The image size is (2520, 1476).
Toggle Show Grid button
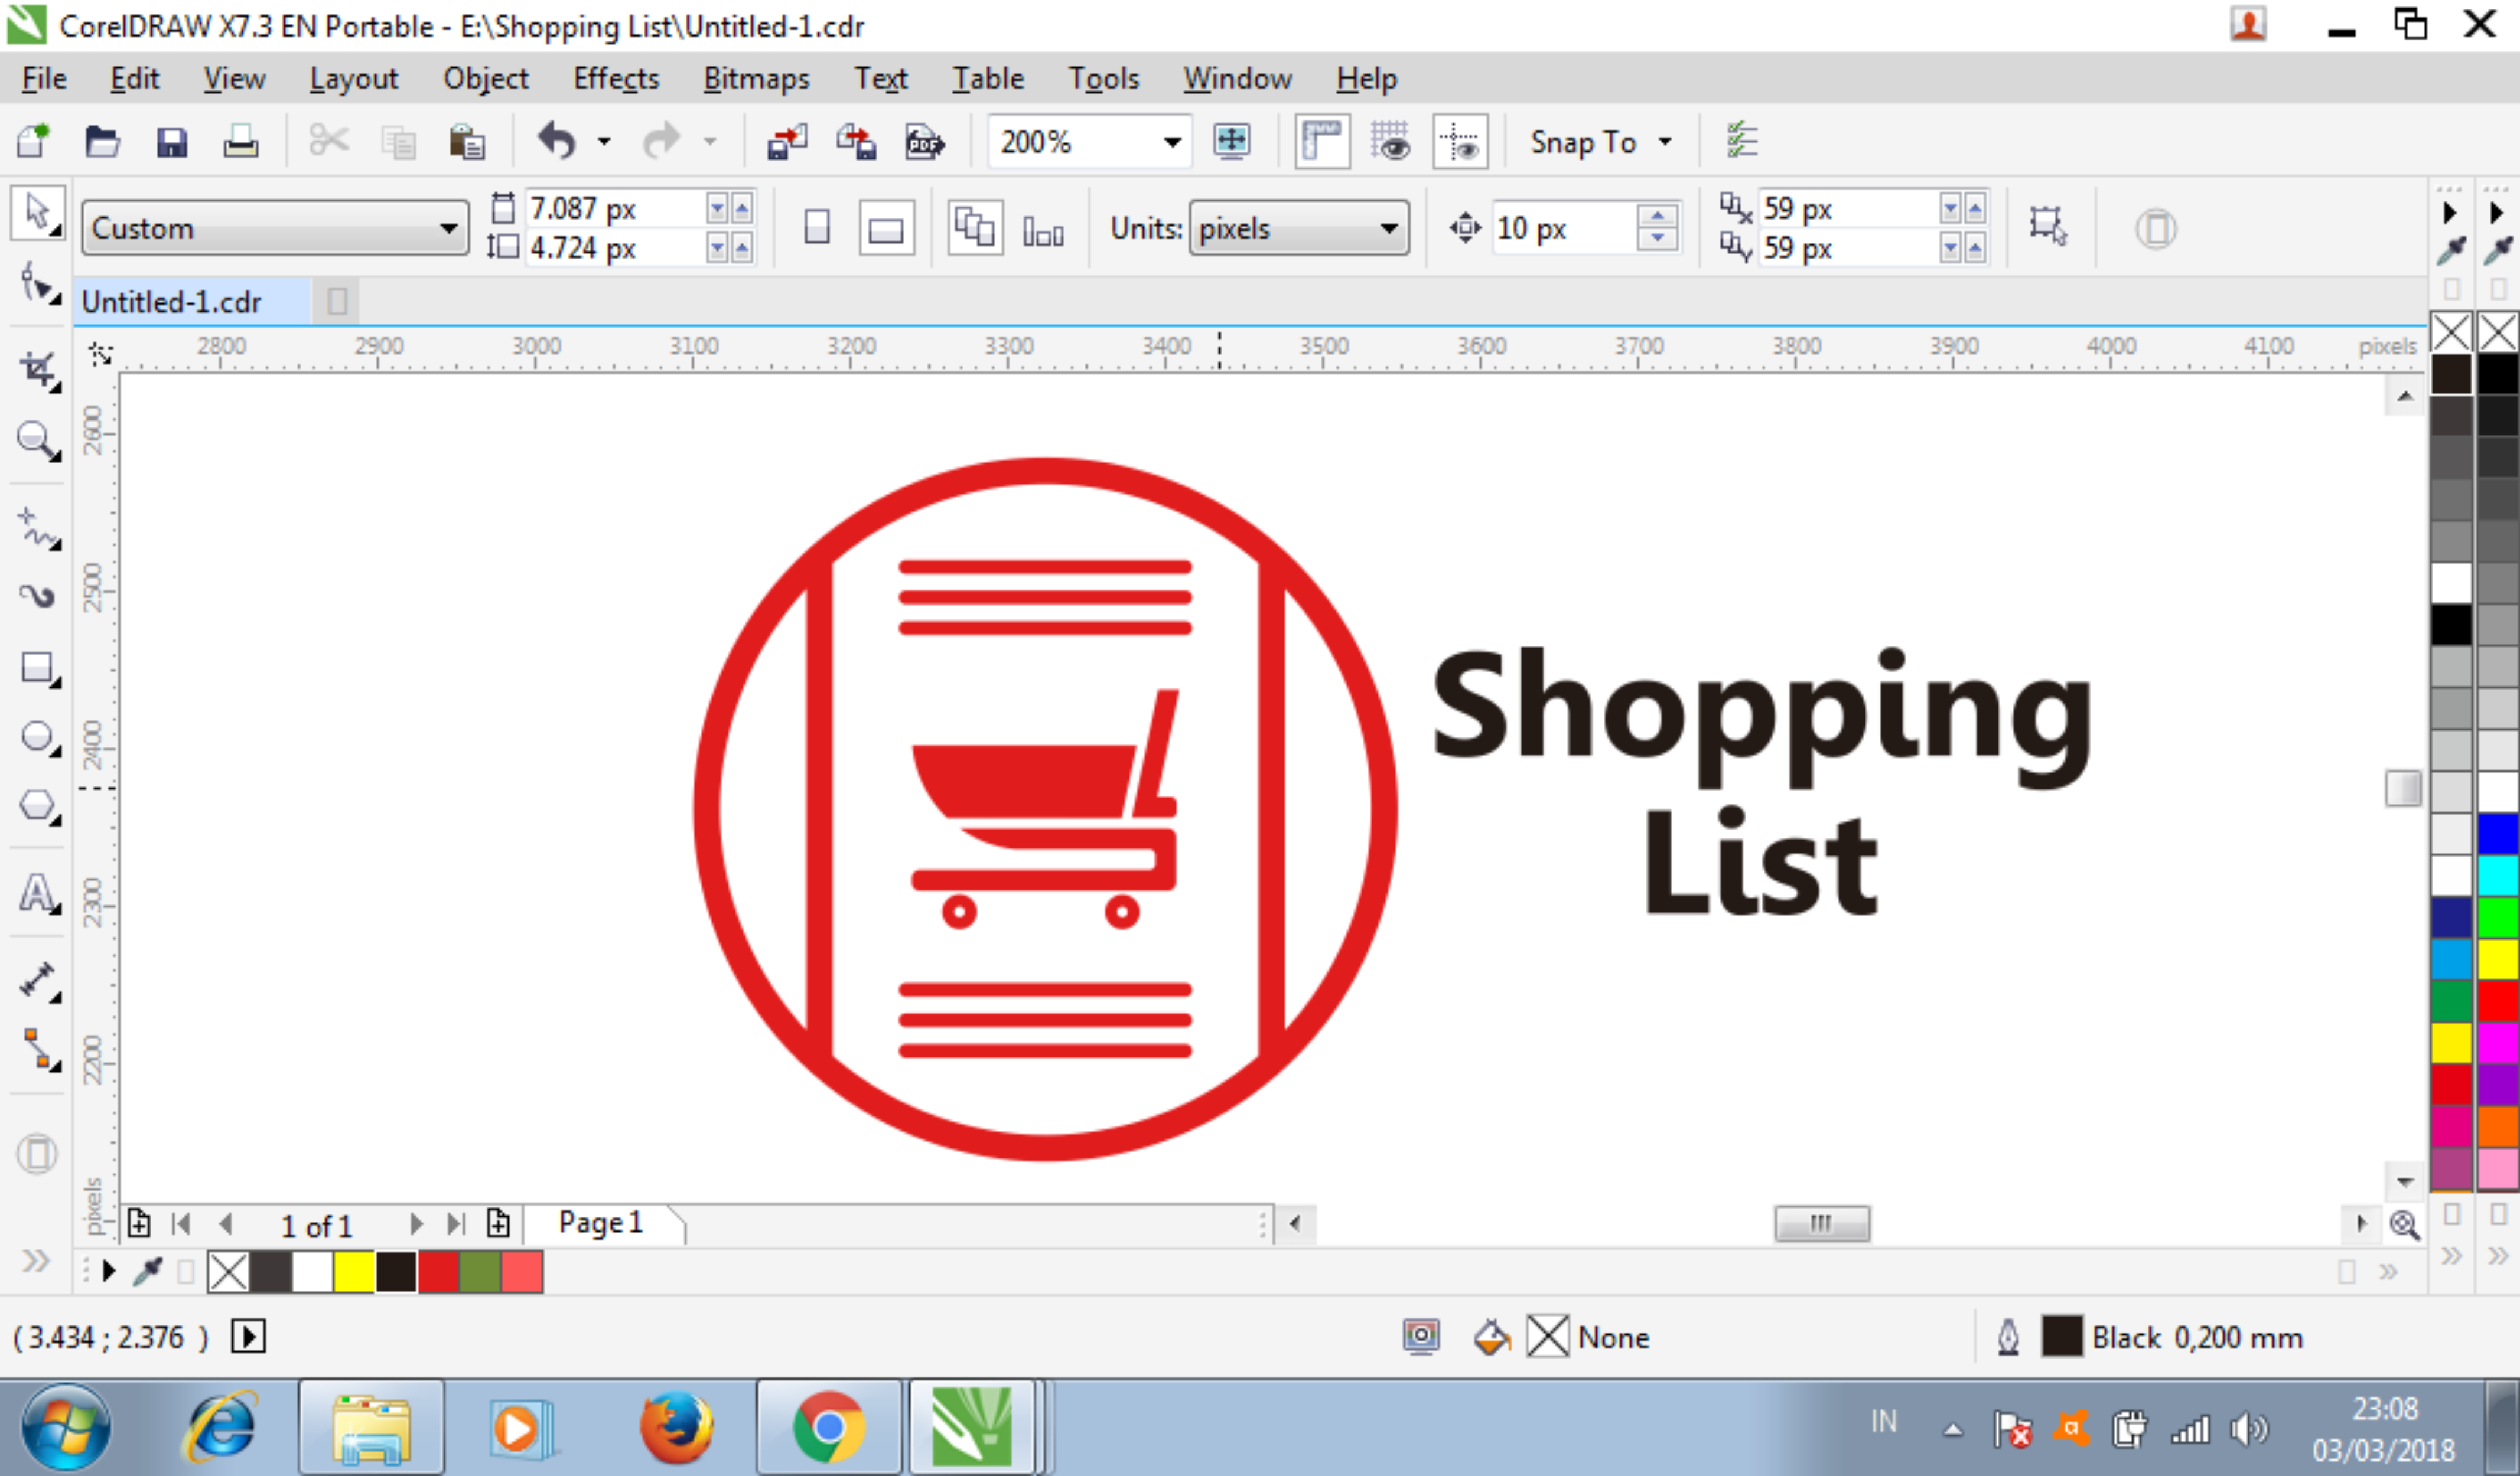(x=1391, y=142)
